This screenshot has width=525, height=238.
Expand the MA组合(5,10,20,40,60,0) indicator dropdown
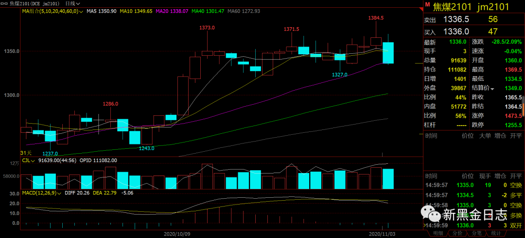click(53, 11)
